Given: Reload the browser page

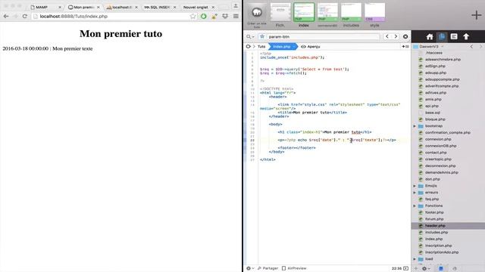Looking at the screenshot, I should pyautogui.click(x=25, y=16).
